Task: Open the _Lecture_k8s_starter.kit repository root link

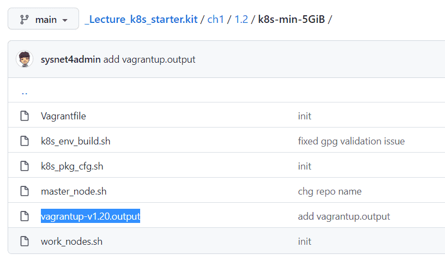Action: tap(141, 19)
